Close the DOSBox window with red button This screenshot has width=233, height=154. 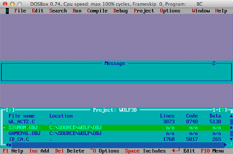5,4
